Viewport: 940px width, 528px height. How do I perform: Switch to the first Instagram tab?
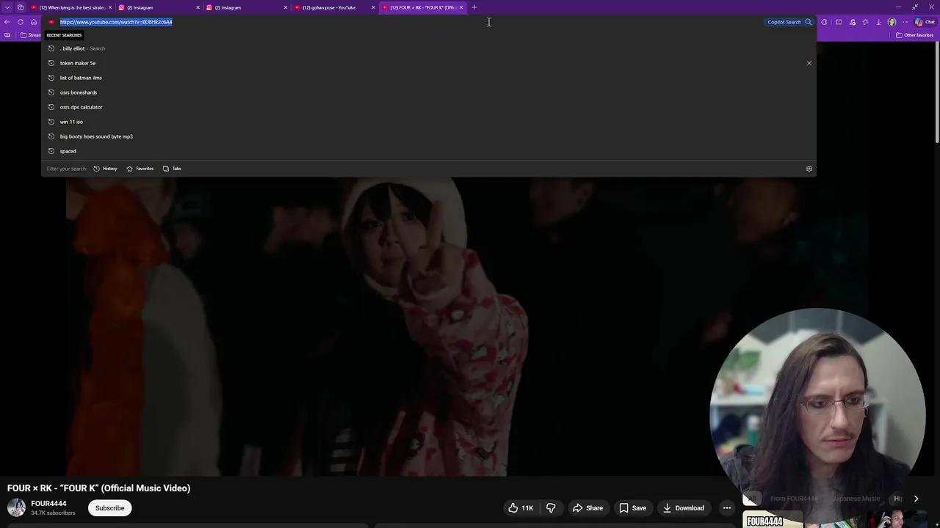[157, 7]
